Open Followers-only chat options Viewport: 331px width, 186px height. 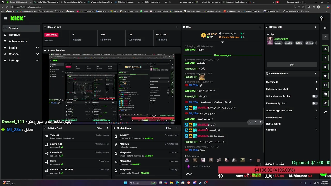pyautogui.click(x=292, y=89)
